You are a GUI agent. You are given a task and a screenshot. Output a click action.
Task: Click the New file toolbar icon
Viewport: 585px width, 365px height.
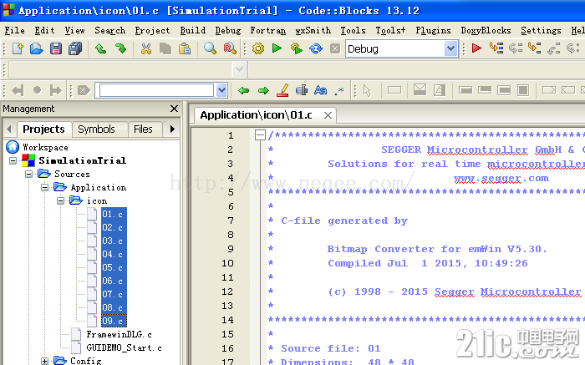[x=18, y=48]
